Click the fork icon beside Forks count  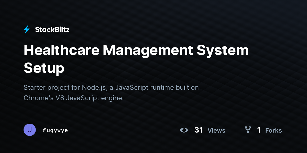point(248,130)
